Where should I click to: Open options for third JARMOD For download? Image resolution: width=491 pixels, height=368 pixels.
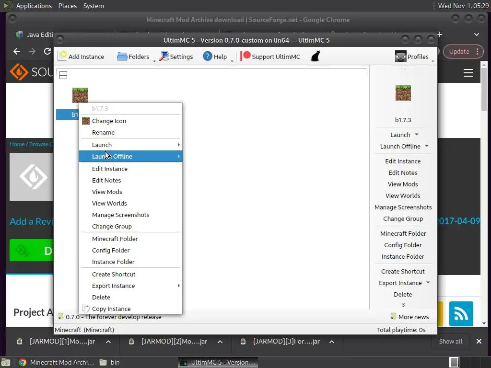point(332,342)
